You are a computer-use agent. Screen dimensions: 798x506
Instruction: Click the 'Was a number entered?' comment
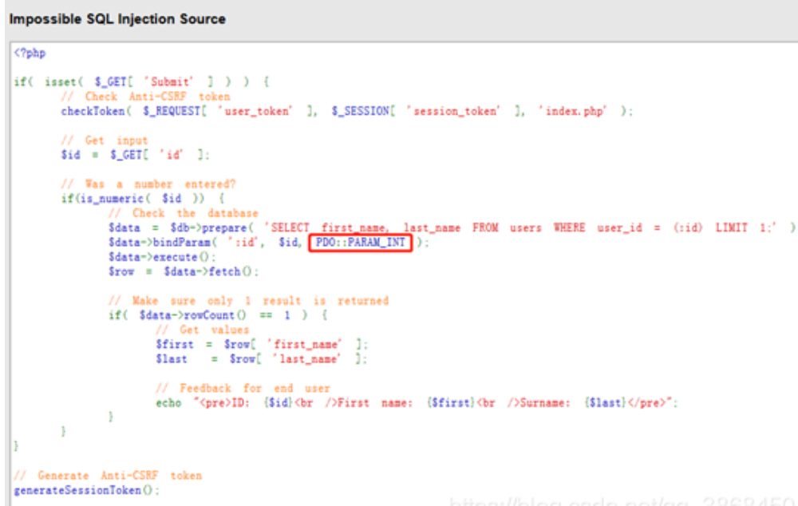148,184
